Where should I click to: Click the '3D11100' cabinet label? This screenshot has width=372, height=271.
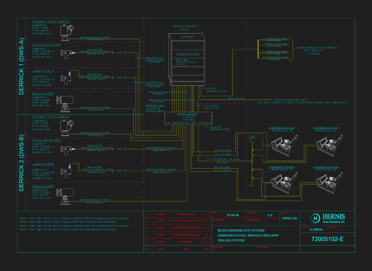pyautogui.click(x=187, y=37)
